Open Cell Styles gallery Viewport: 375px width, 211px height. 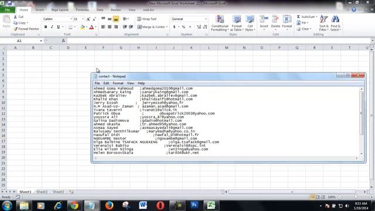250,23
